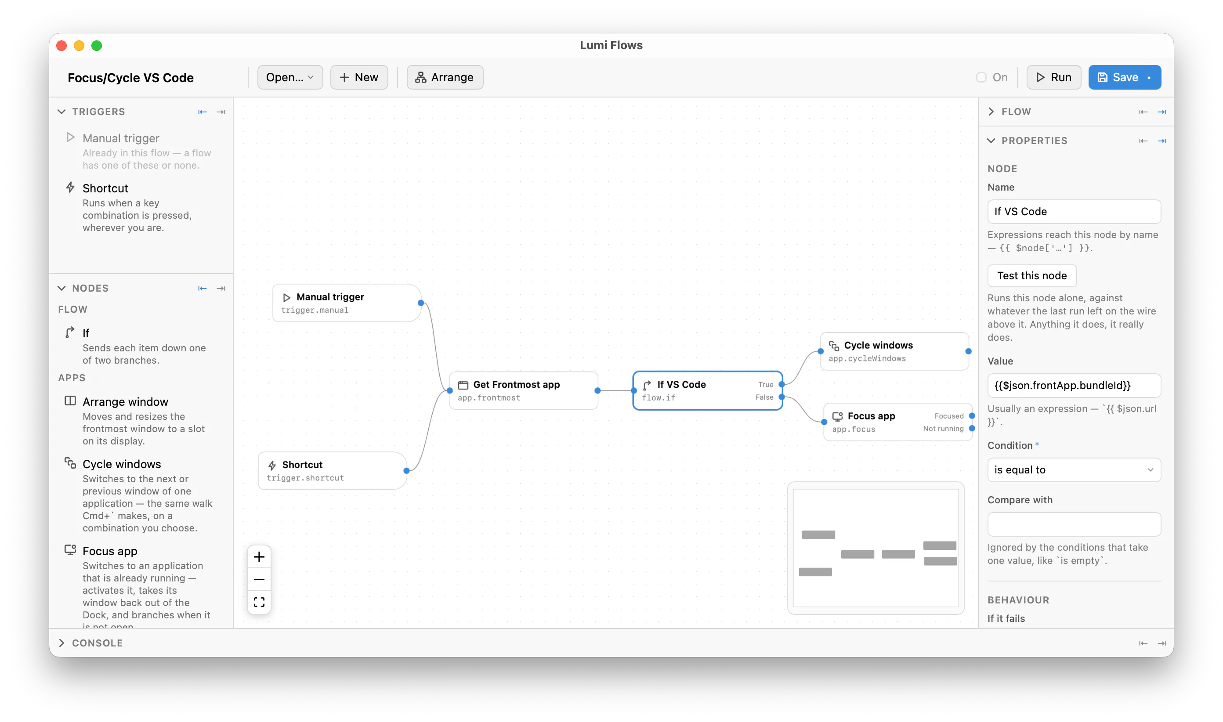The height and width of the screenshot is (722, 1223).
Task: Collapse the Triggers section
Action: pos(62,112)
